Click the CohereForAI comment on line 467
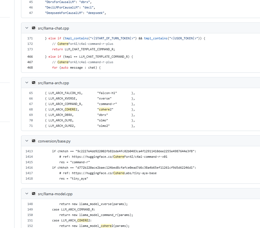The height and width of the screenshot is (228, 260). pos(82,62)
